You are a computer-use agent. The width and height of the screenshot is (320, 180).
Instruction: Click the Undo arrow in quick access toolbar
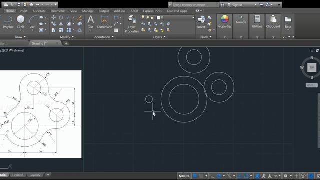(x=38, y=4)
